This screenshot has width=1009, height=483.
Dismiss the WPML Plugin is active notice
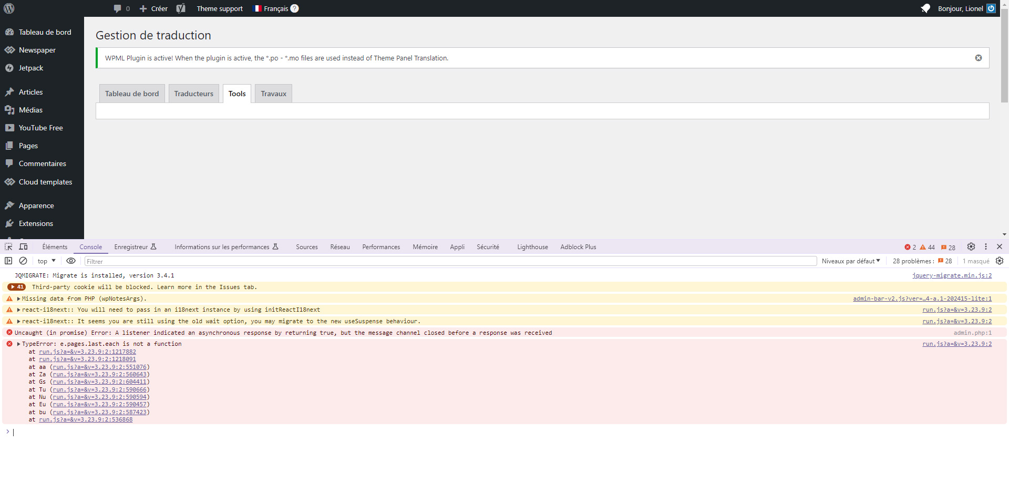point(979,58)
